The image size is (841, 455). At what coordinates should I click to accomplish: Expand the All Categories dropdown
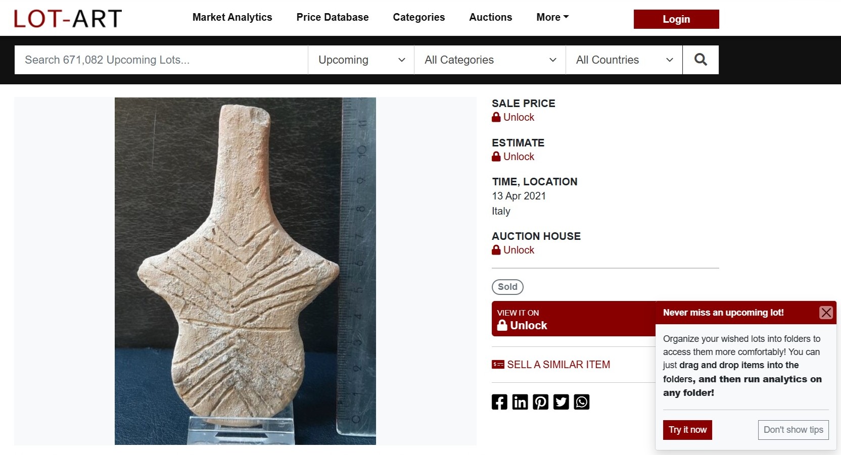490,60
